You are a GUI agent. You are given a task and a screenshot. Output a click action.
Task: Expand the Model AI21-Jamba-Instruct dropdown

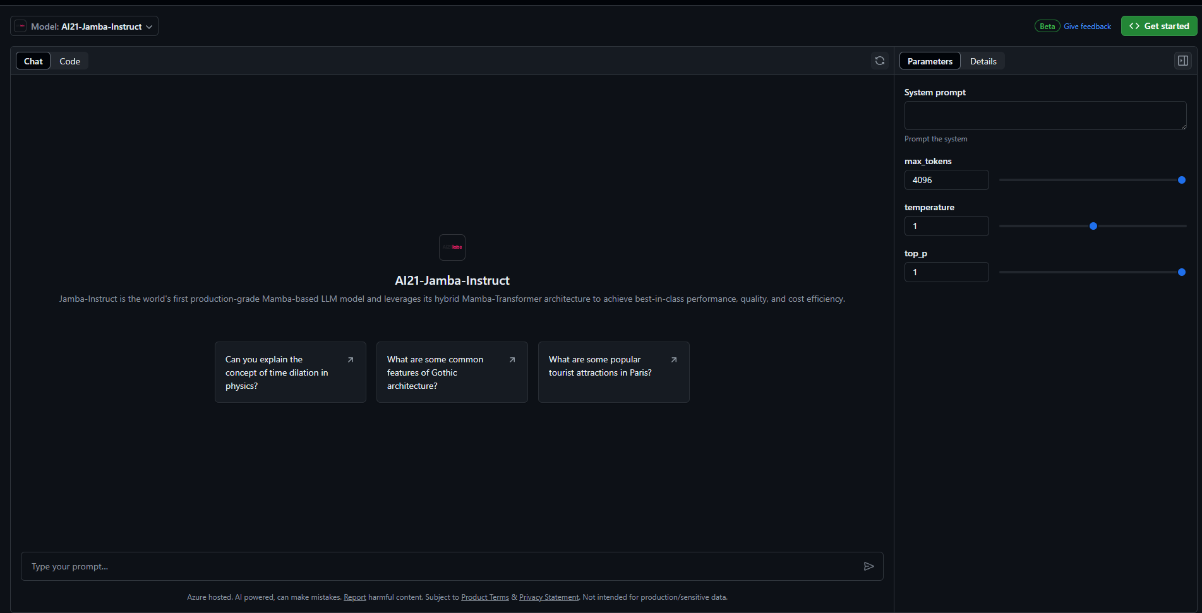pos(85,26)
